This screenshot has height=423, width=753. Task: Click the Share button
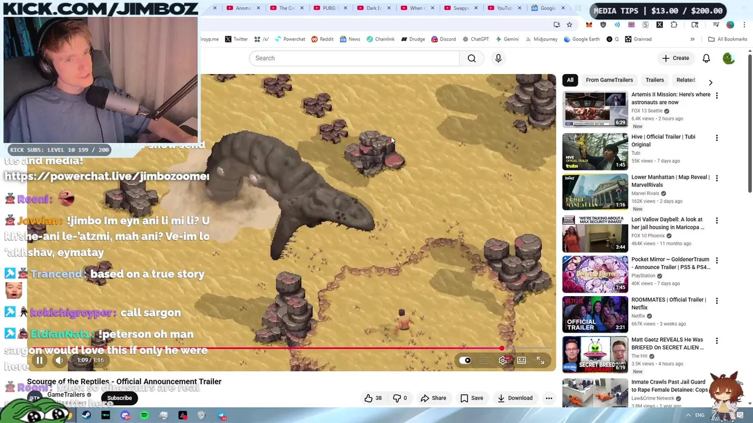pyautogui.click(x=433, y=398)
